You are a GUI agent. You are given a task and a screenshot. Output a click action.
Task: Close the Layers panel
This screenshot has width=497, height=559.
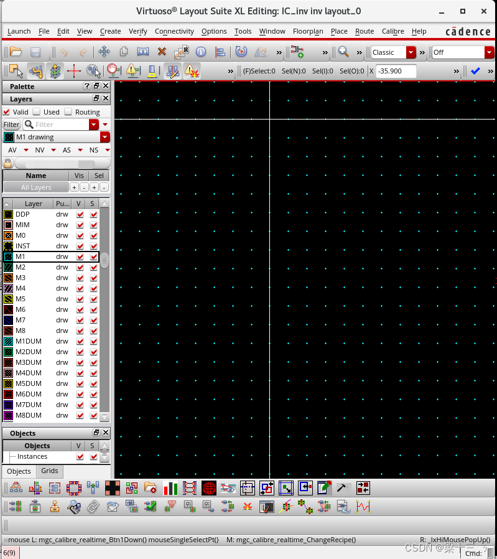[106, 98]
